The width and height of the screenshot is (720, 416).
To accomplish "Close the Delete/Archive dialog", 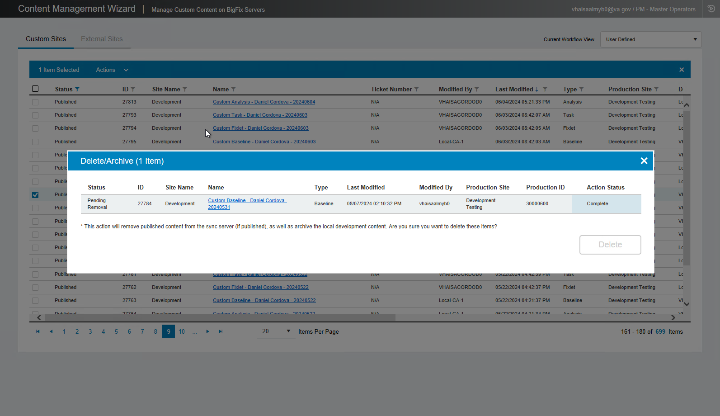I will click(644, 161).
